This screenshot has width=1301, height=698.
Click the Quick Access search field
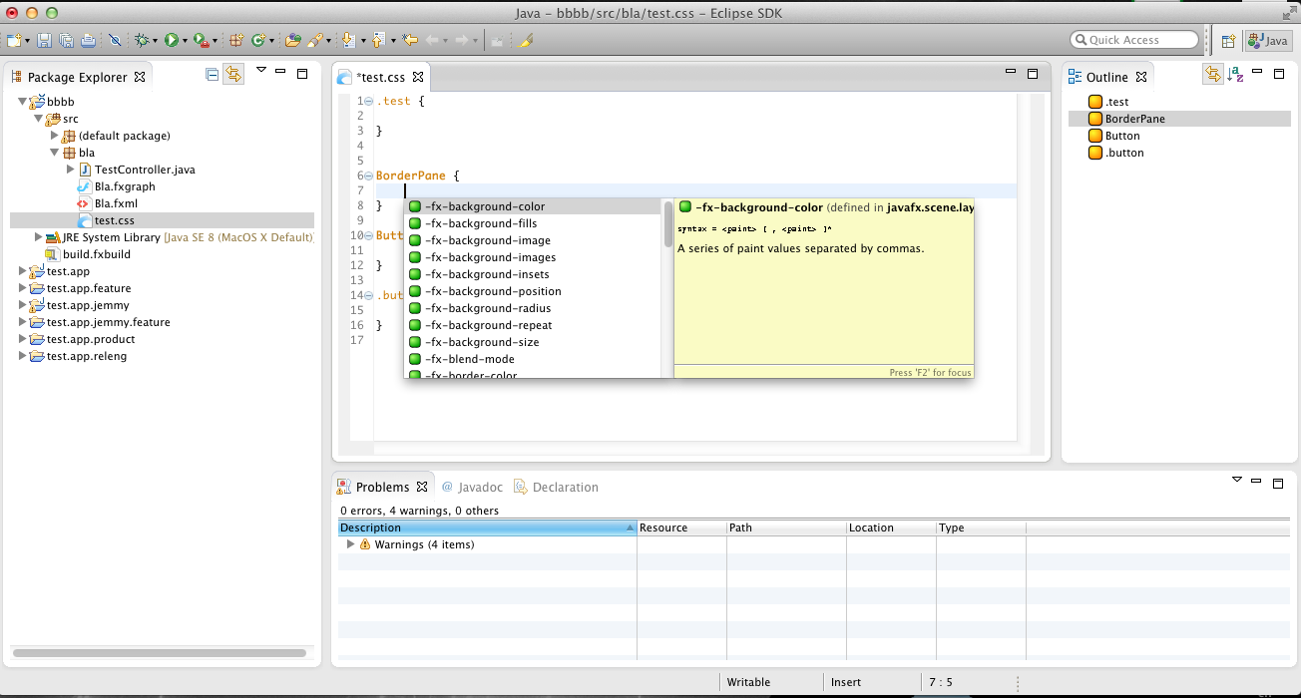pos(1133,40)
